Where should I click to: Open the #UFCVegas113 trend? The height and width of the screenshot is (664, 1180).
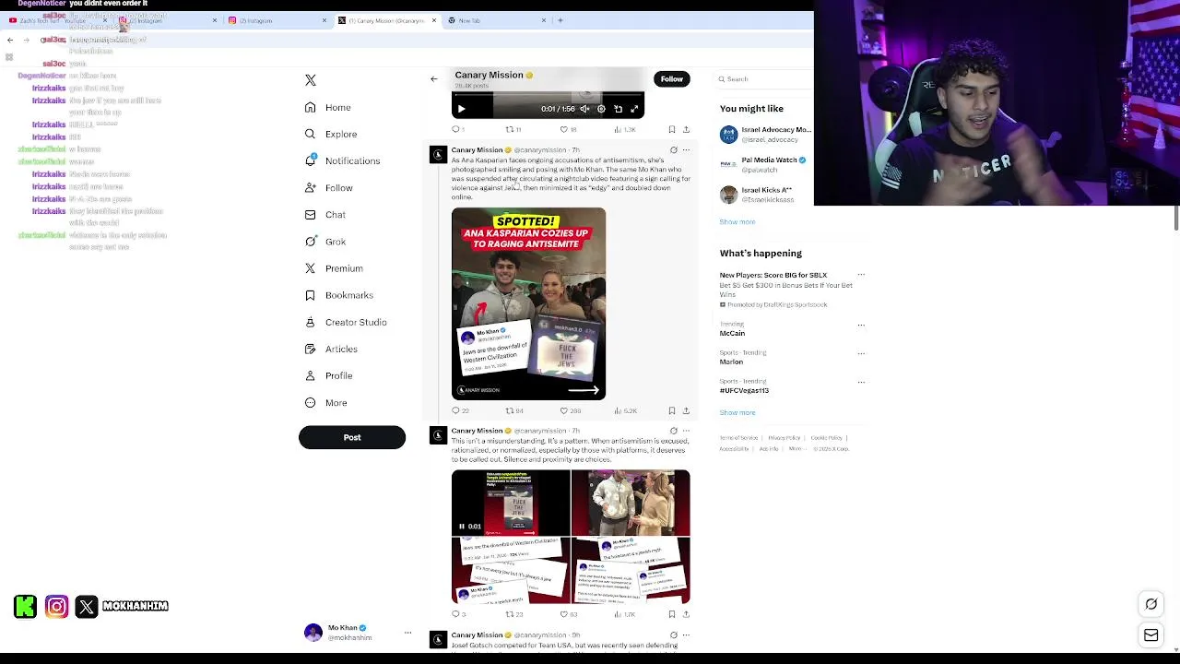tap(744, 390)
